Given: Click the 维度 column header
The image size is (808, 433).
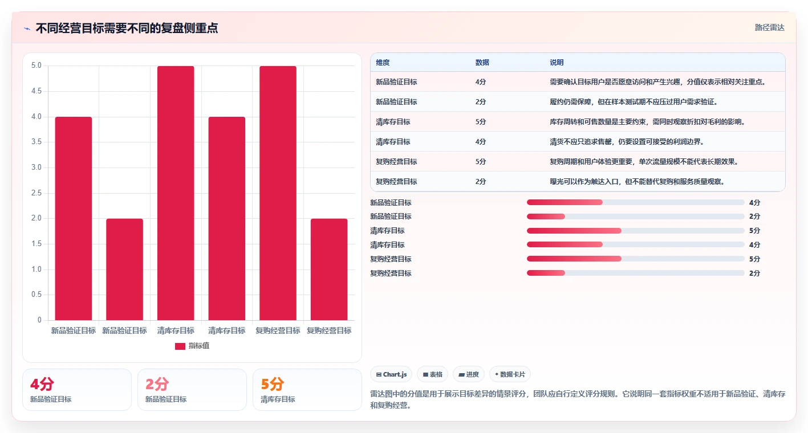Looking at the screenshot, I should [383, 63].
